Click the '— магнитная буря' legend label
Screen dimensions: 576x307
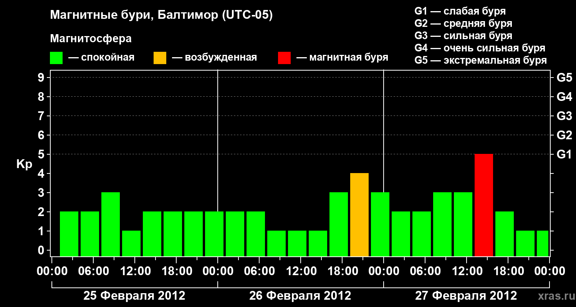[343, 58]
